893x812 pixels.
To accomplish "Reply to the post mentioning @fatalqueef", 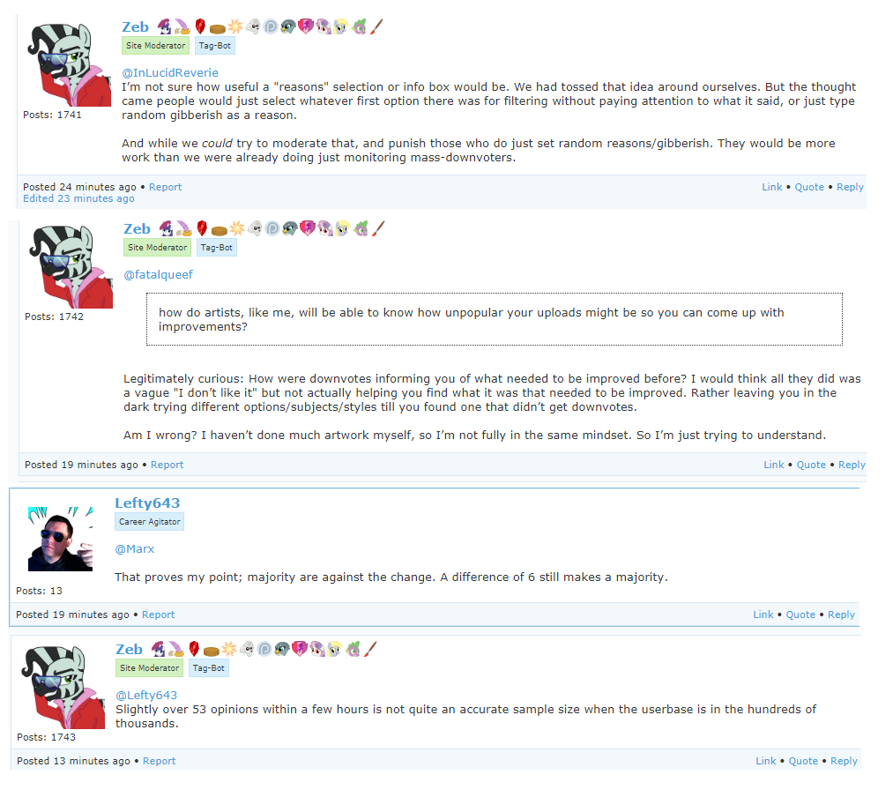I will (852, 465).
